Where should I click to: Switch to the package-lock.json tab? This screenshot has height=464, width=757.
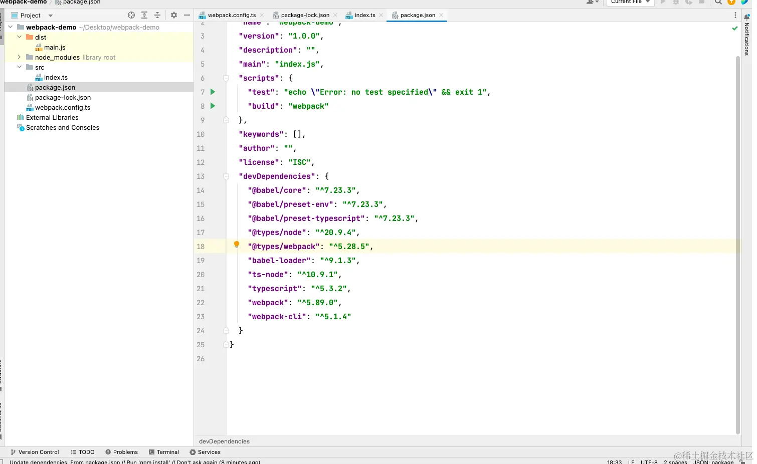coord(305,15)
